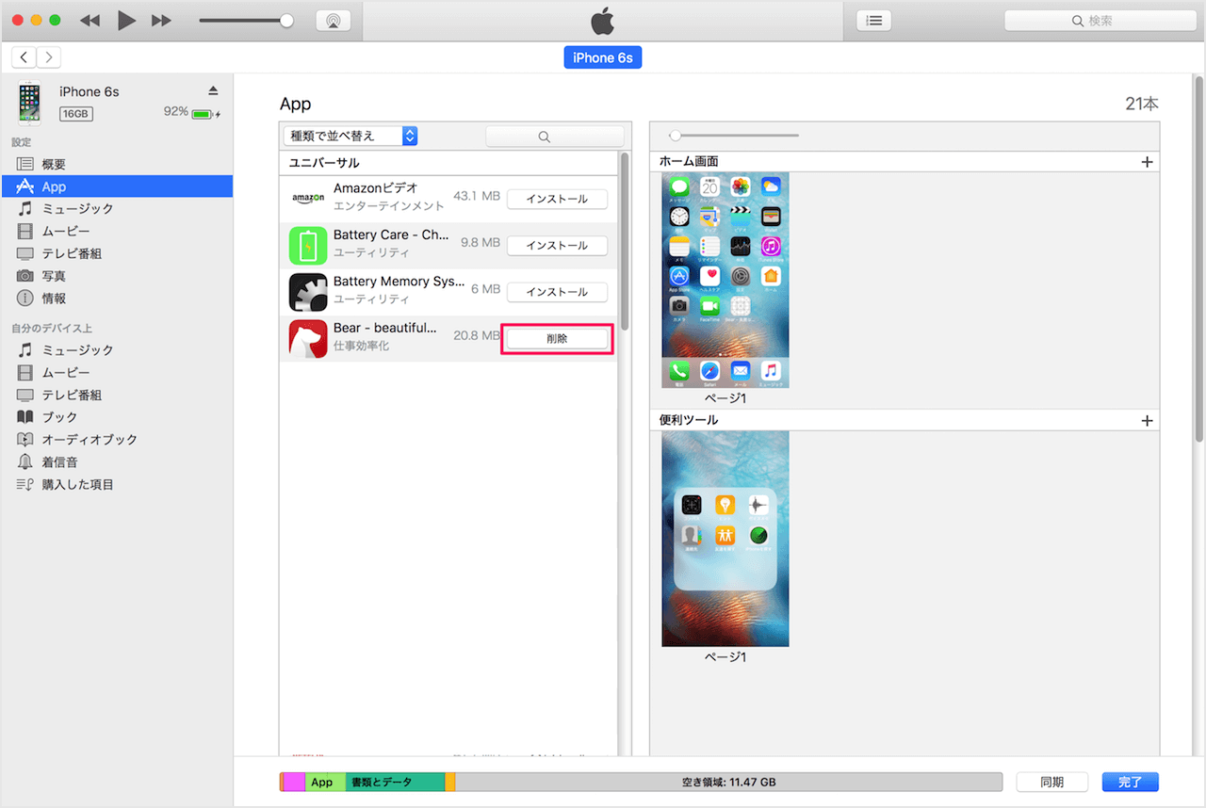Eject the iPhone 6s device
Image resolution: width=1206 pixels, height=808 pixels.
pyautogui.click(x=213, y=90)
